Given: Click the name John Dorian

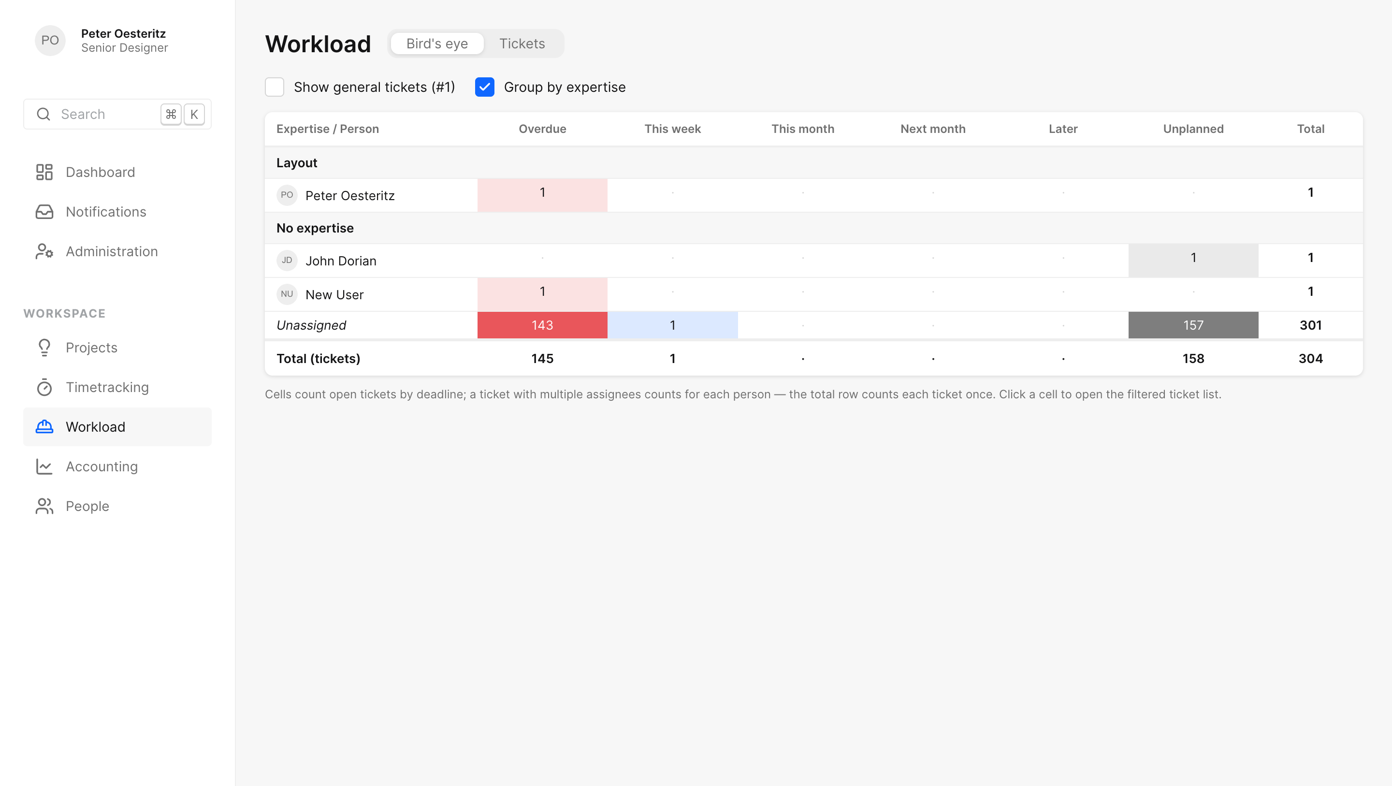Looking at the screenshot, I should (x=341, y=261).
